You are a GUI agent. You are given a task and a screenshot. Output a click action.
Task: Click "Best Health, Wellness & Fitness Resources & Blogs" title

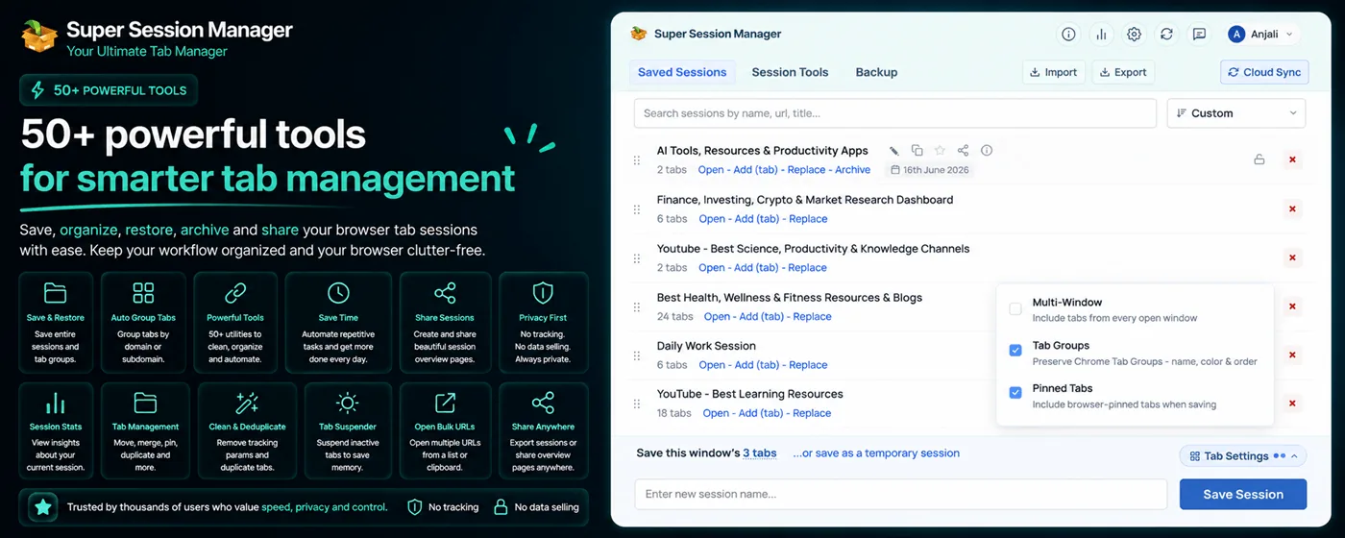790,298
